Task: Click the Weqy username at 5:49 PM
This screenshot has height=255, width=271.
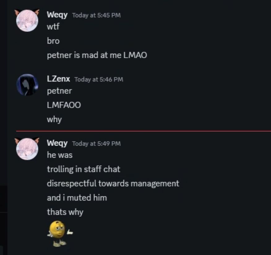Action: tap(57, 143)
